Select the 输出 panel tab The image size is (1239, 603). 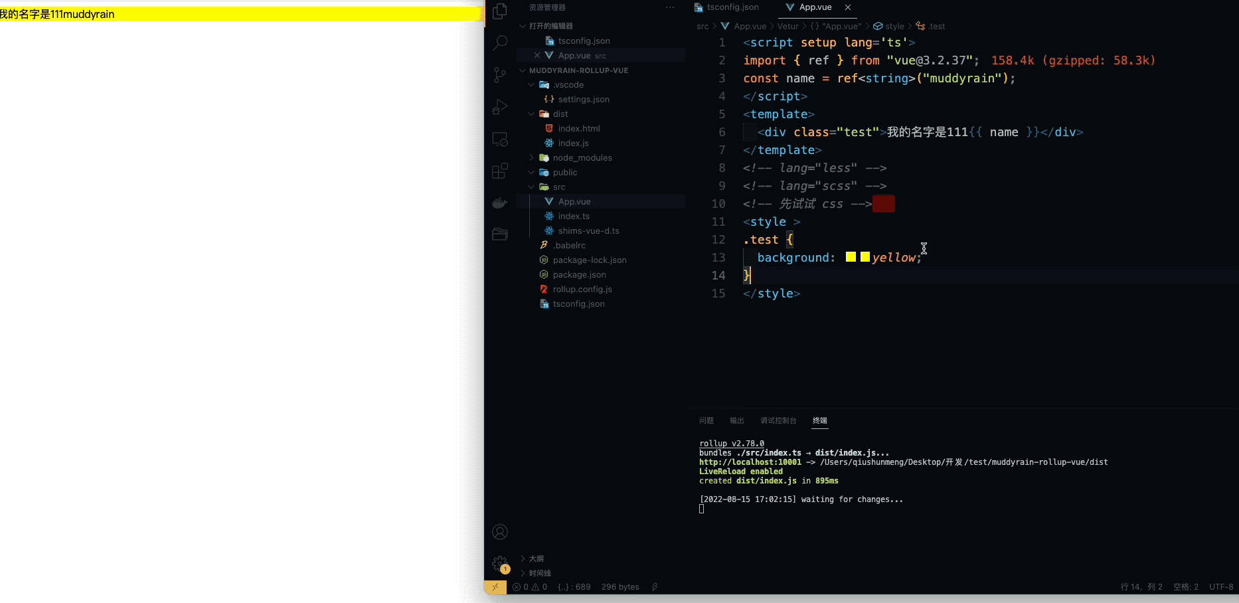(x=736, y=420)
